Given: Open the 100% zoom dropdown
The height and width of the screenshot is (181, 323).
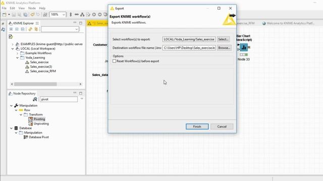Looking at the screenshot, I should pyautogui.click(x=64, y=15).
